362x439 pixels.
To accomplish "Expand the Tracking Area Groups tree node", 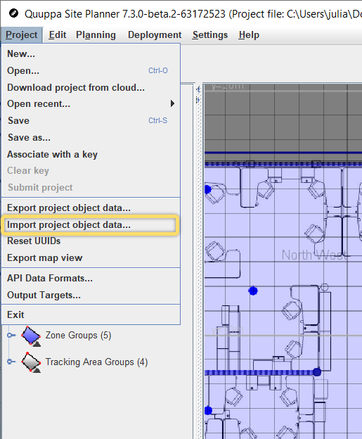I will (x=11, y=362).
